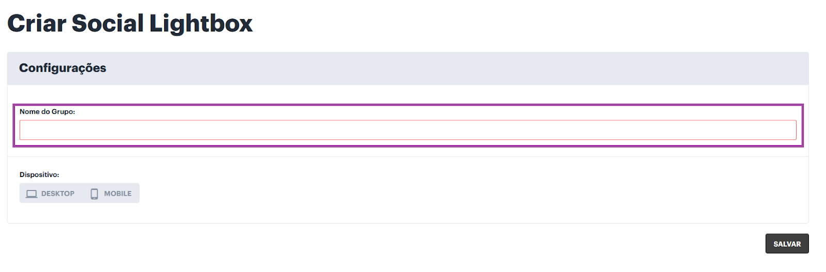
Task: Select the "Nome do Grupo:" label
Action: (x=47, y=111)
